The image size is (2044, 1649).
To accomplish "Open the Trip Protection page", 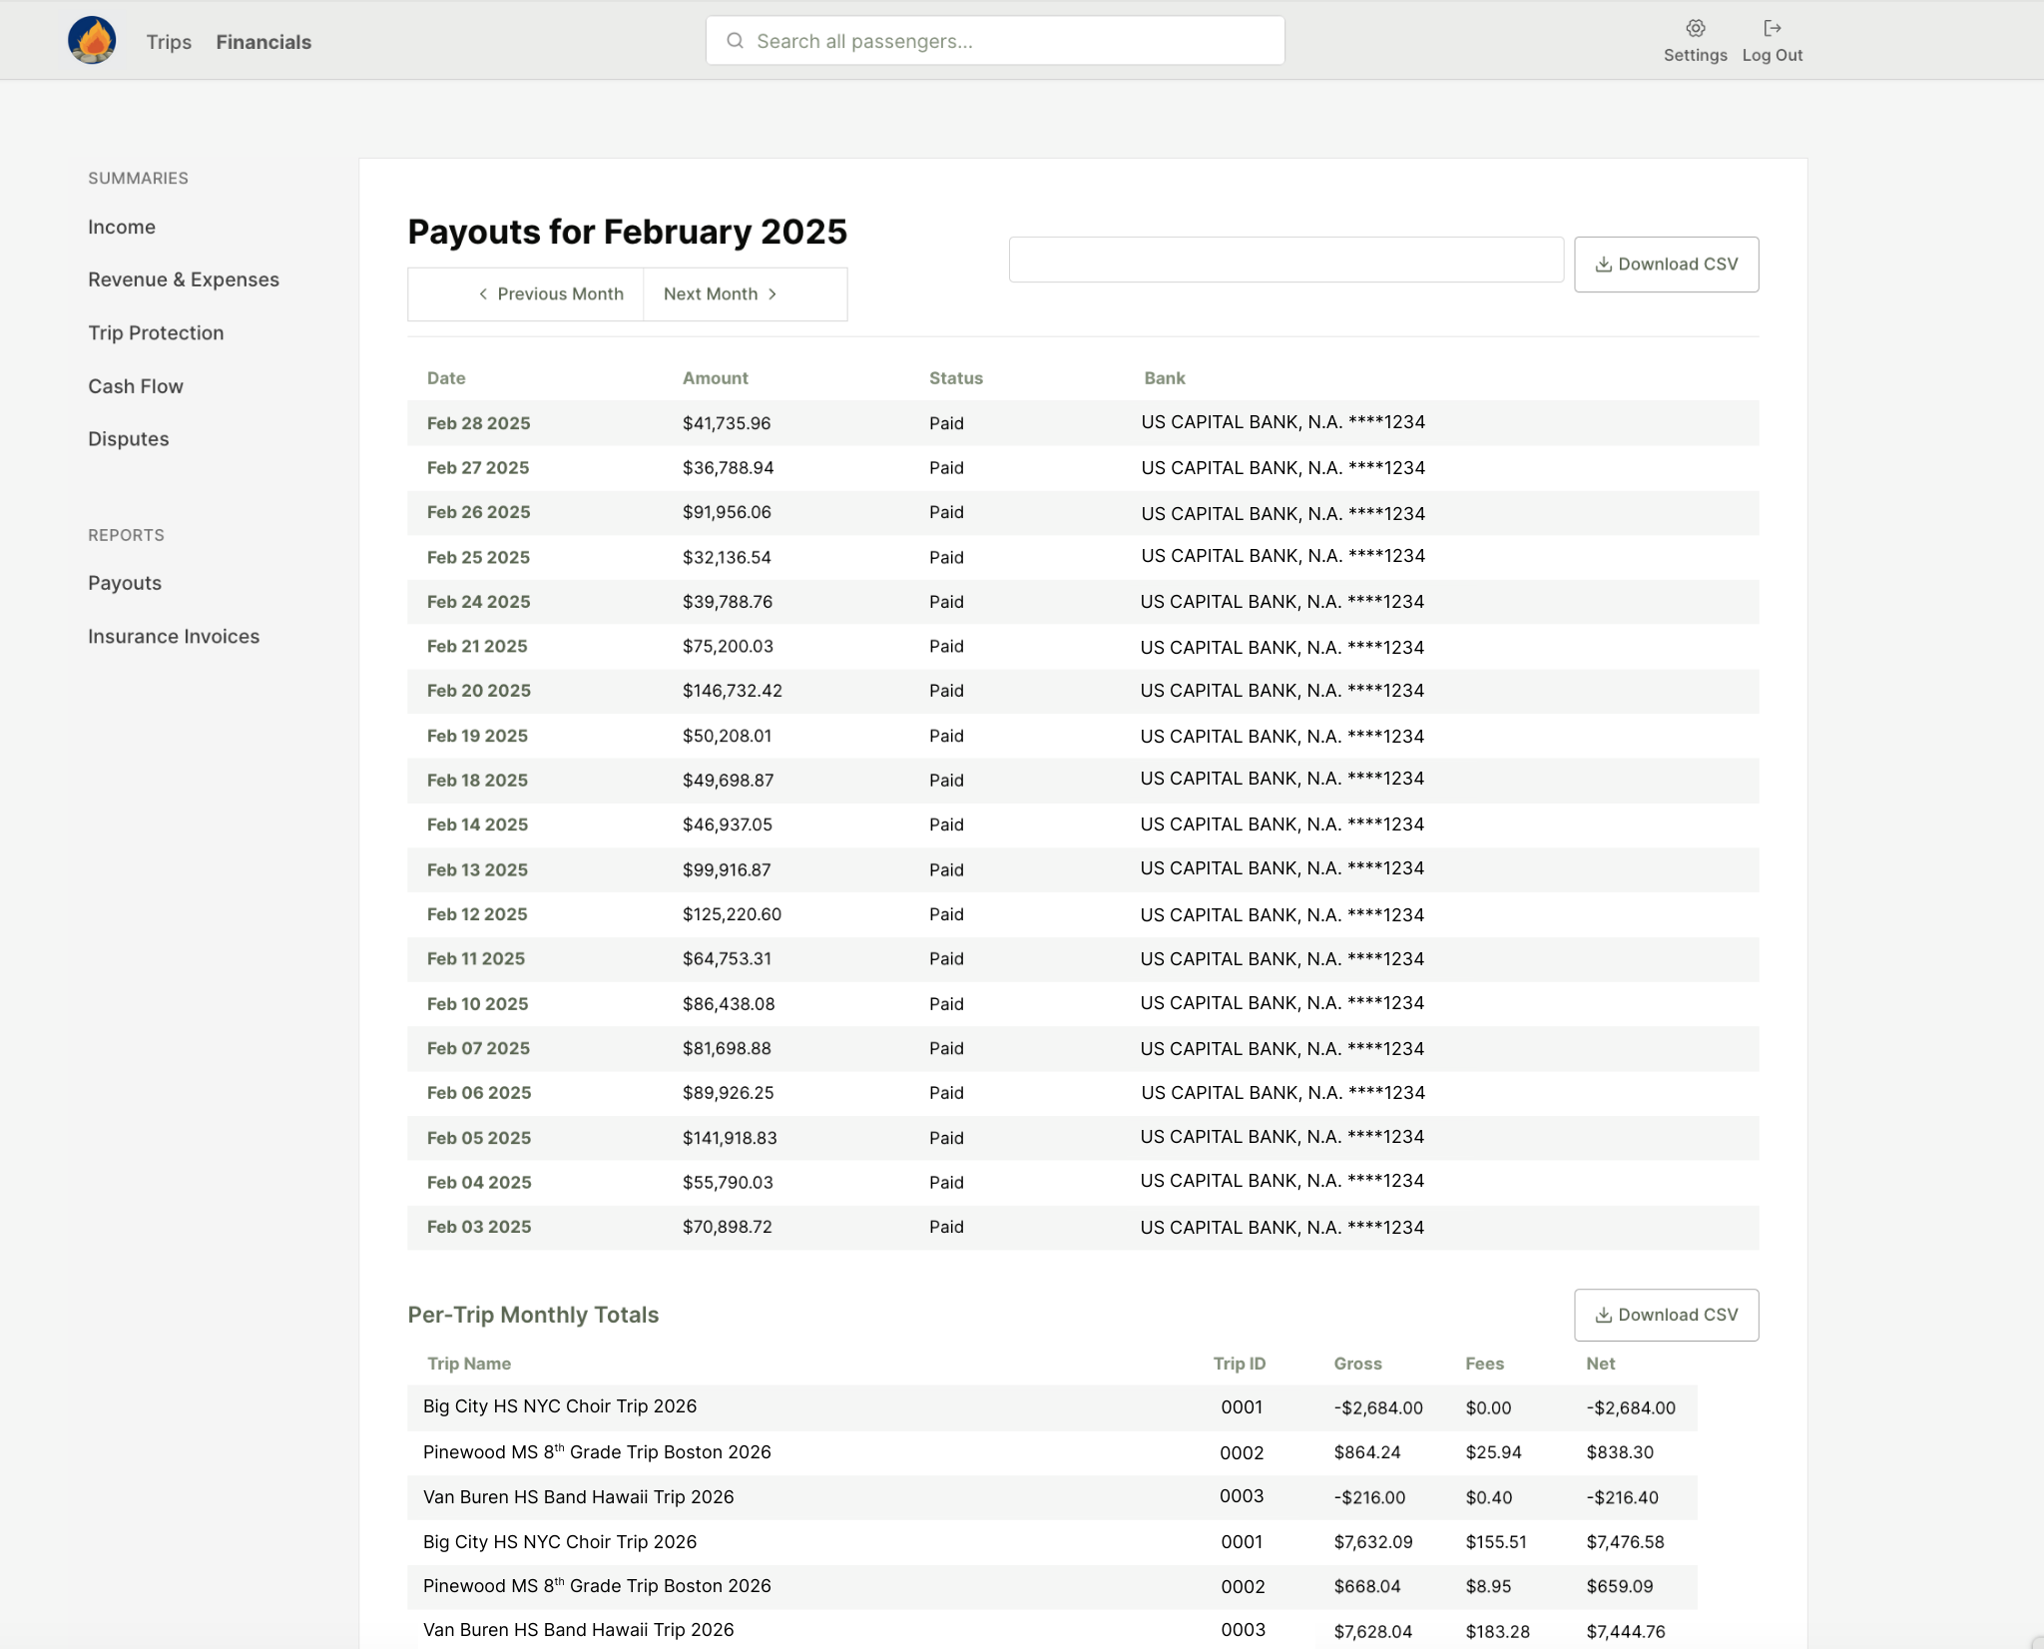I will tap(156, 332).
